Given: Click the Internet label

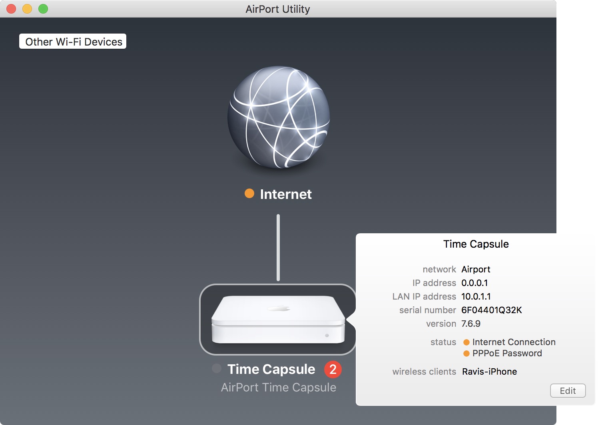Looking at the screenshot, I should point(286,194).
